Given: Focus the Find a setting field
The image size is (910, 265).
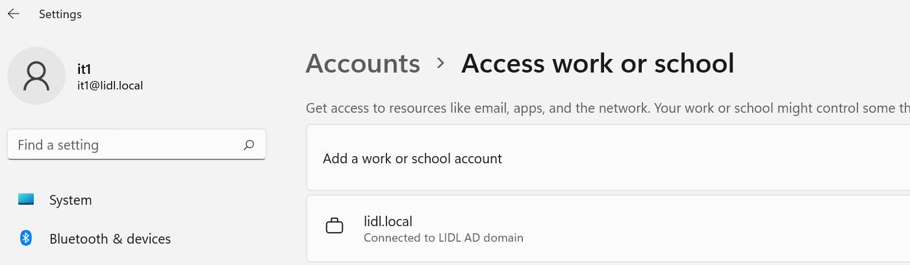Looking at the screenshot, I should tap(136, 145).
